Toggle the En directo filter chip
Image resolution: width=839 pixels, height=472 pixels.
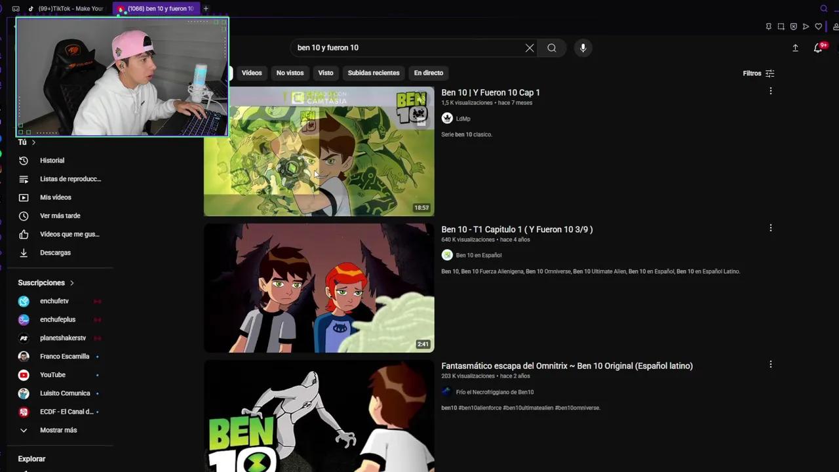[429, 73]
